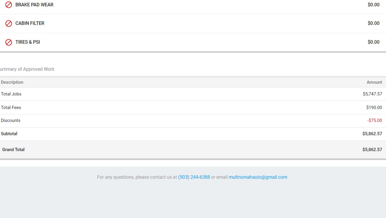Click the declined icon beside BRAKE PAD WEAR

point(9,5)
